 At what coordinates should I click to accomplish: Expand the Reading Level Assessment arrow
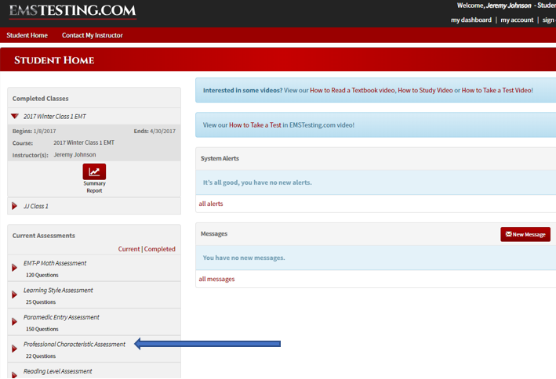[x=15, y=374]
